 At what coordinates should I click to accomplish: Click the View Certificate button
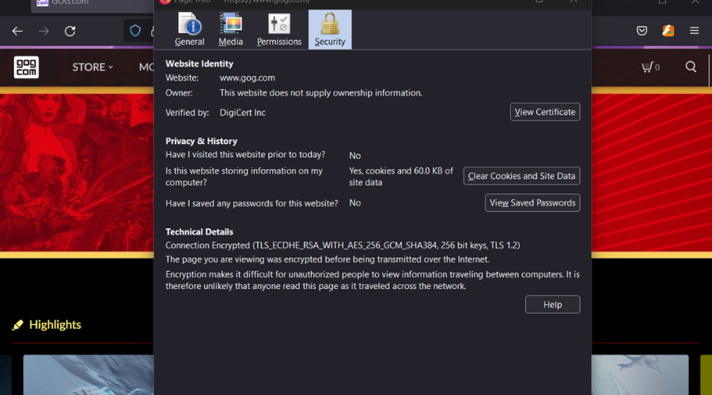click(545, 112)
